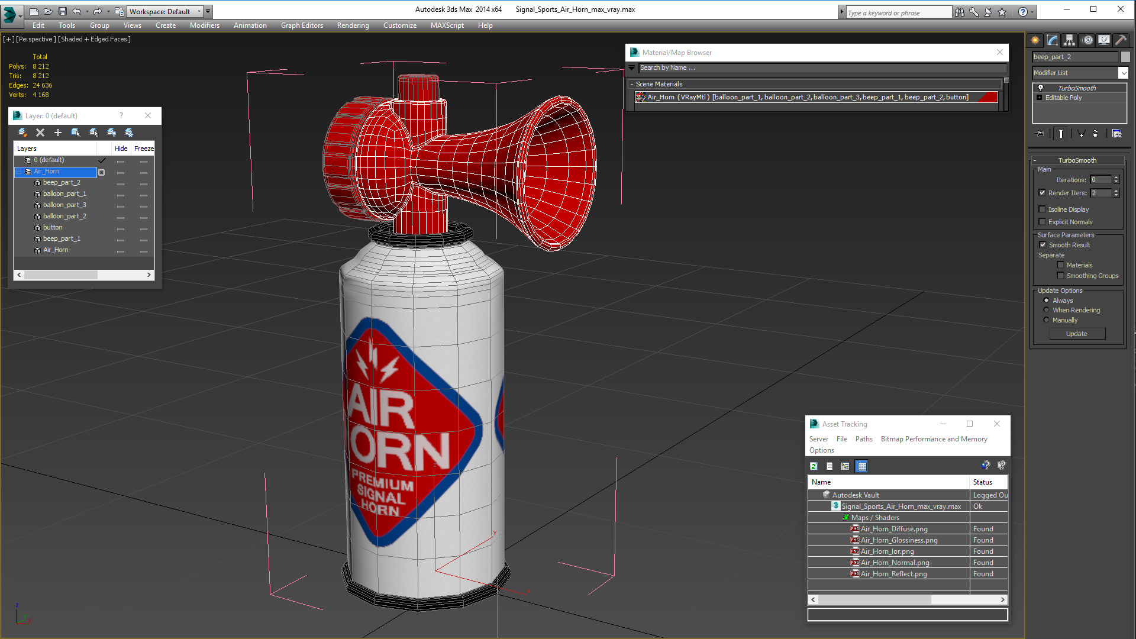
Task: Click the TurboSmooth Update button
Action: pyautogui.click(x=1076, y=334)
